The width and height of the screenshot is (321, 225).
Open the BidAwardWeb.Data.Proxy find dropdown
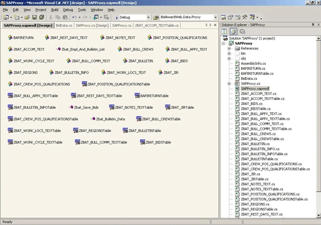point(215,18)
